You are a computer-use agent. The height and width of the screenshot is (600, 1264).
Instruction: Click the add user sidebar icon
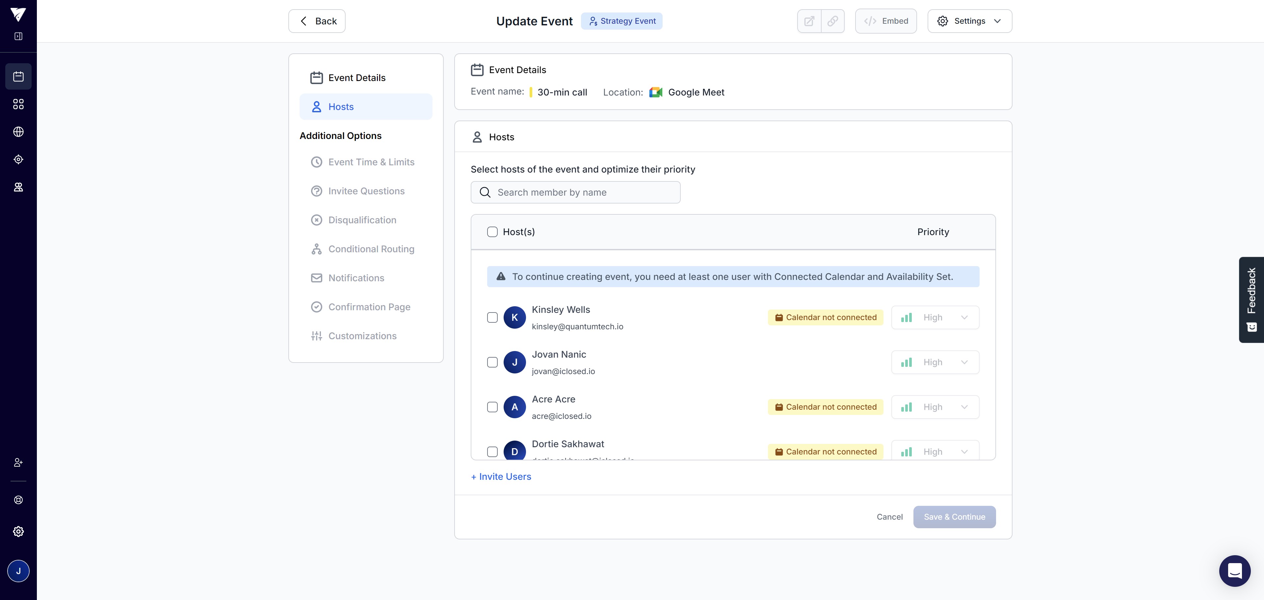pyautogui.click(x=18, y=463)
